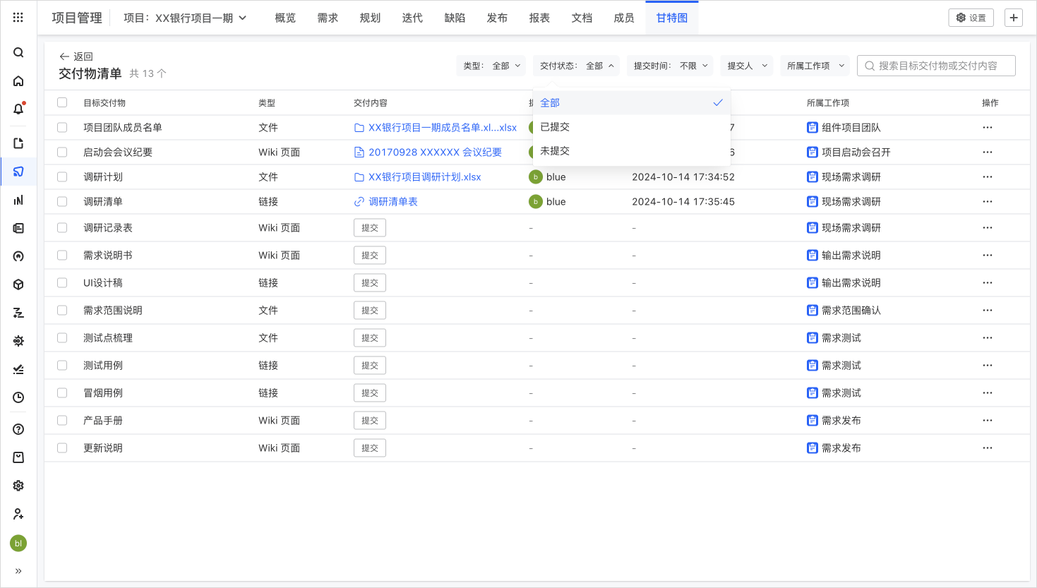Open the user avatar 'bl'
1037x588 pixels.
coord(18,543)
